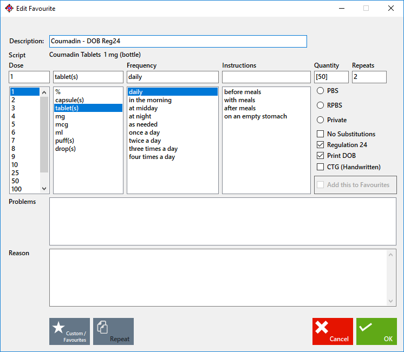Select dose value 50 in list
Image resolution: width=404 pixels, height=352 pixels.
(25, 181)
